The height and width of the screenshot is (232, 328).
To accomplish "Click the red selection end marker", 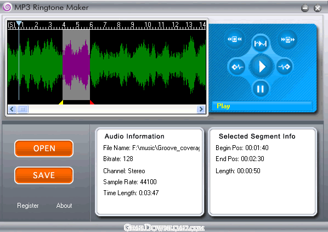I will tap(92, 102).
